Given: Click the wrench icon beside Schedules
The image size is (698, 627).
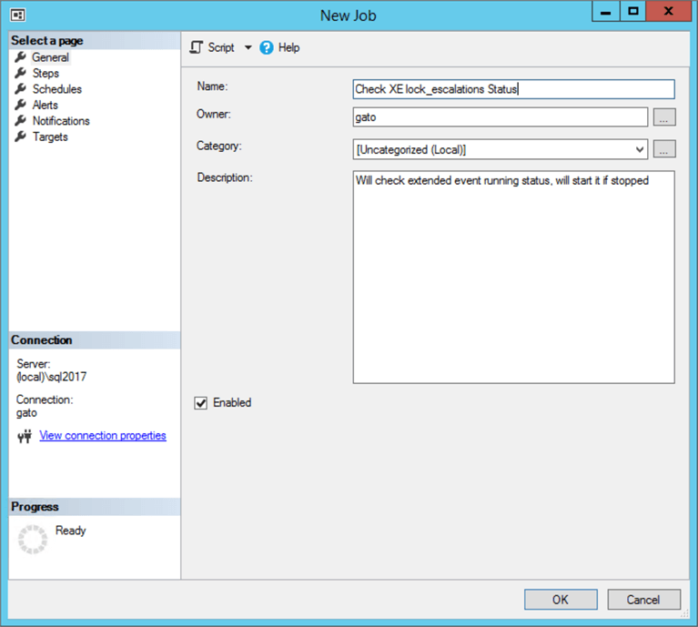Looking at the screenshot, I should [x=21, y=89].
